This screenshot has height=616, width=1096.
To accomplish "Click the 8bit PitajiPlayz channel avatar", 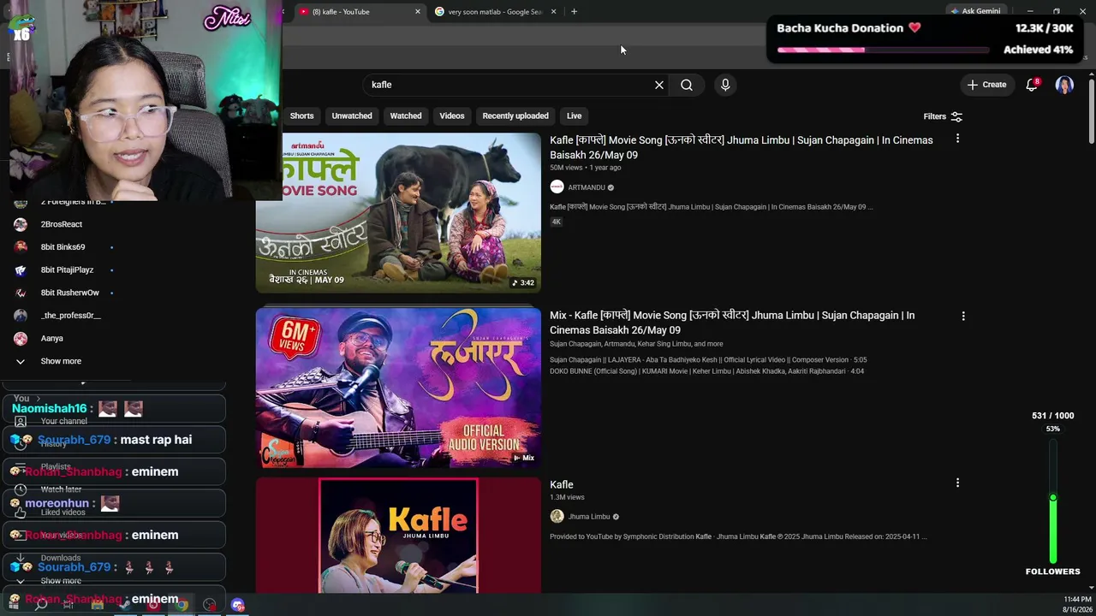I will coord(21,270).
